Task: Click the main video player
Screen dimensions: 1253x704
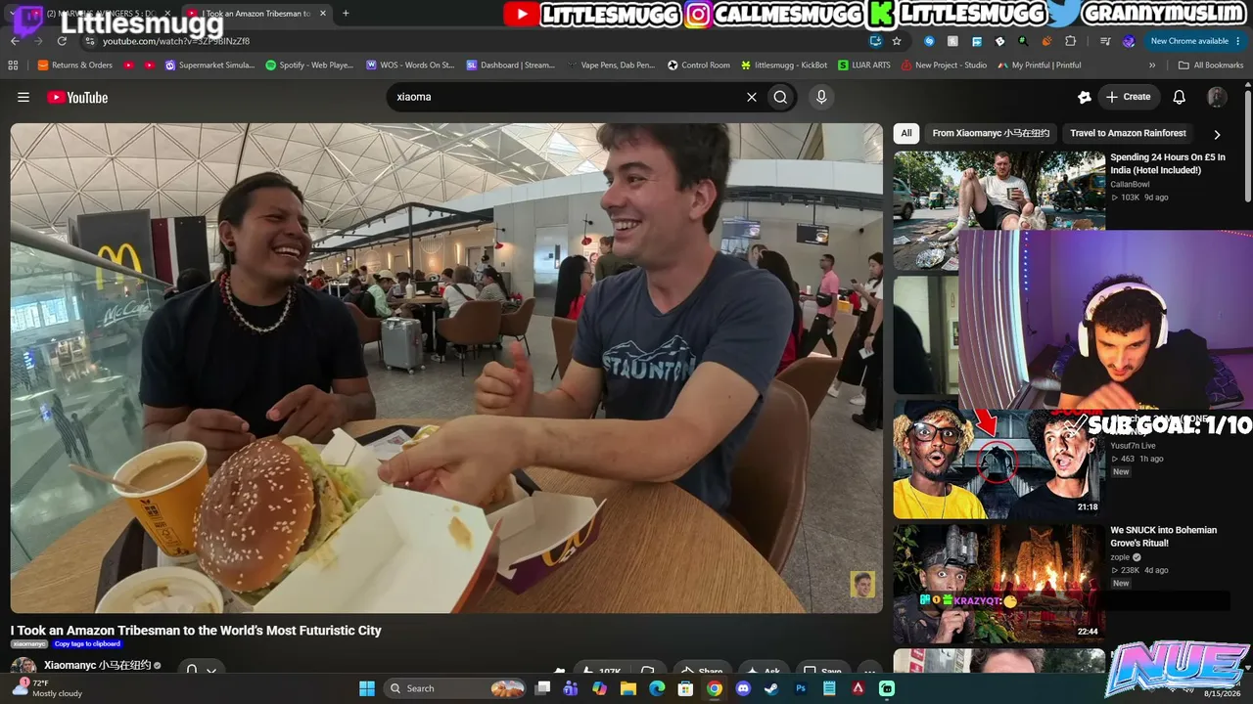Action: 446,368
